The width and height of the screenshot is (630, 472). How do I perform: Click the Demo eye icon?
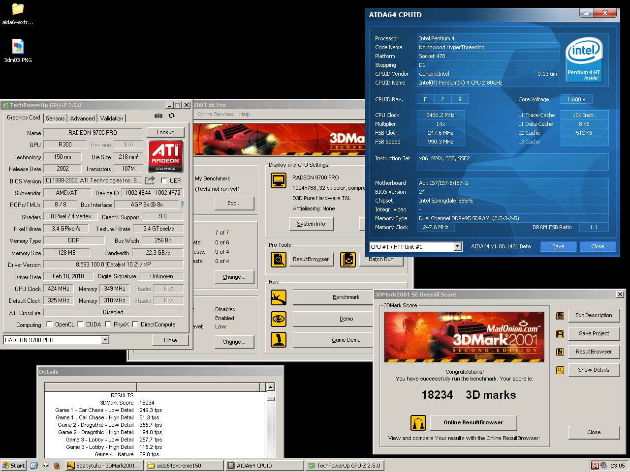pos(279,319)
